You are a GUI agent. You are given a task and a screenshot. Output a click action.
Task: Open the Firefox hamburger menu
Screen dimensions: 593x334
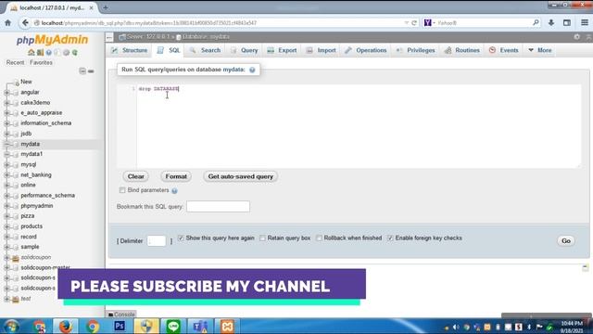pos(585,22)
